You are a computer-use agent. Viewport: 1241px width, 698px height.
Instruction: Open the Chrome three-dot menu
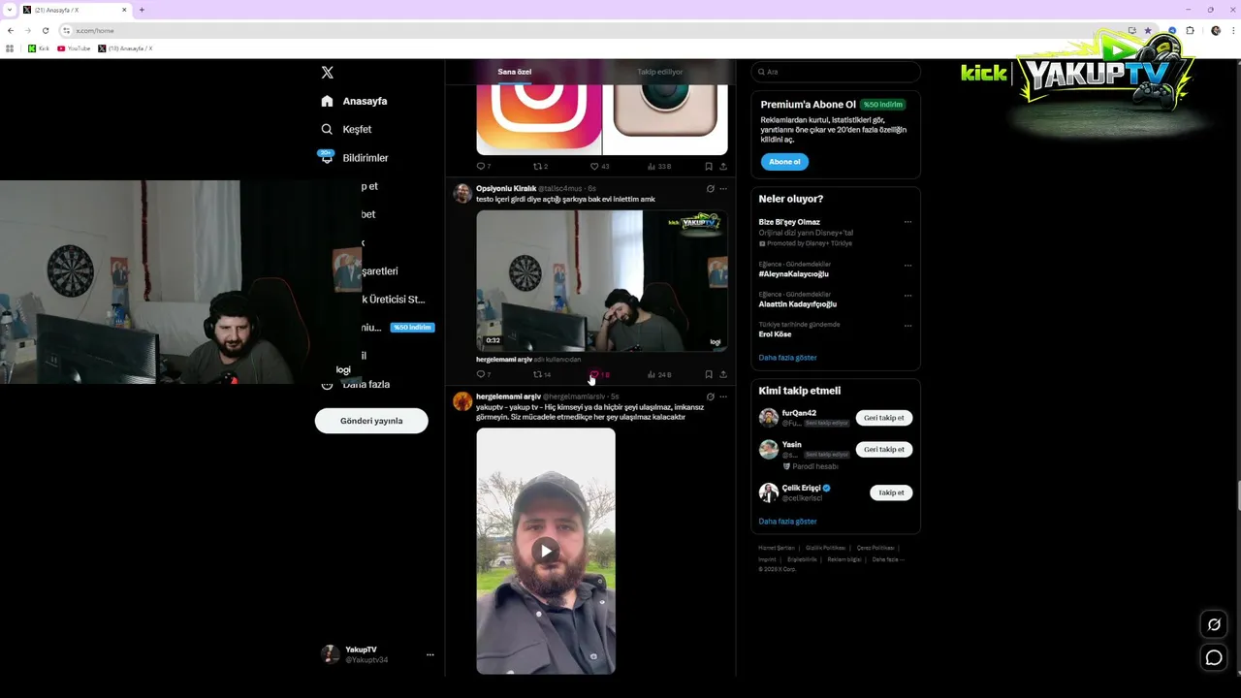click(1232, 30)
